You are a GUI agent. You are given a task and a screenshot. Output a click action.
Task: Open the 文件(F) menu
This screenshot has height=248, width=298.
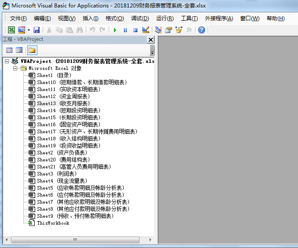(x=18, y=18)
